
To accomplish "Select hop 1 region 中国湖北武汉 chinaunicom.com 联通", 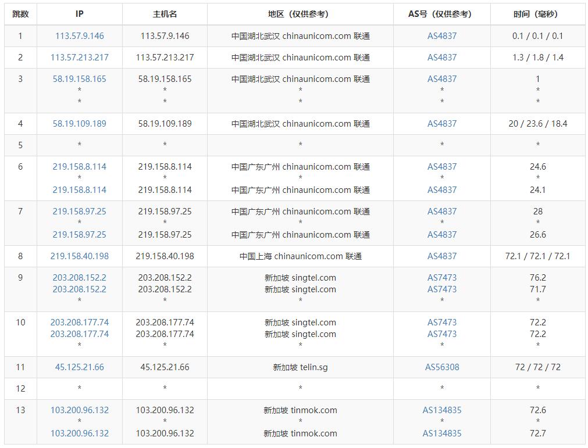I will pyautogui.click(x=300, y=36).
